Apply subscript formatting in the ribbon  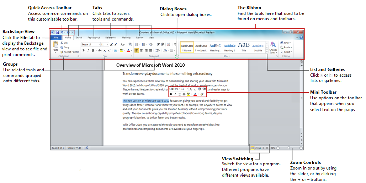coord(104,50)
